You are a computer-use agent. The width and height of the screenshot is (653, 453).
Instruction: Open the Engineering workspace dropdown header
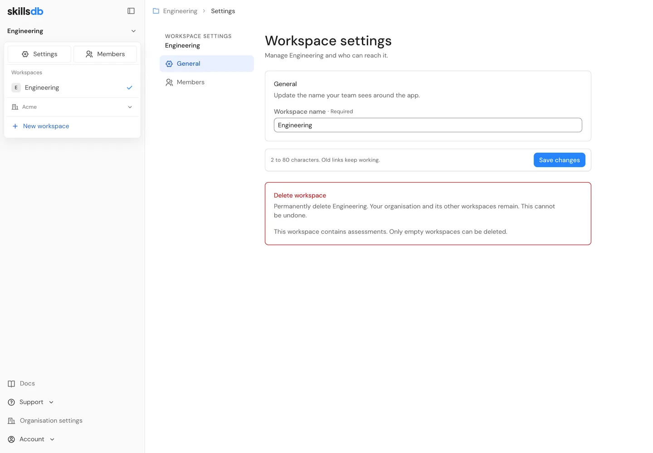72,31
